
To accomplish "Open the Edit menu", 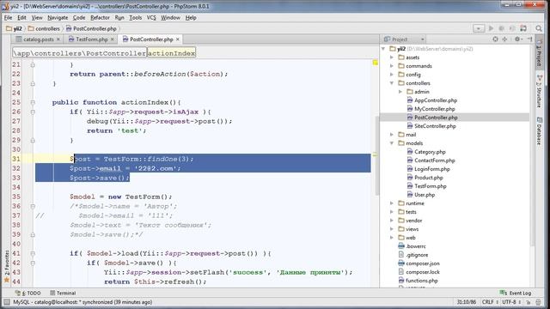I will 21,17.
